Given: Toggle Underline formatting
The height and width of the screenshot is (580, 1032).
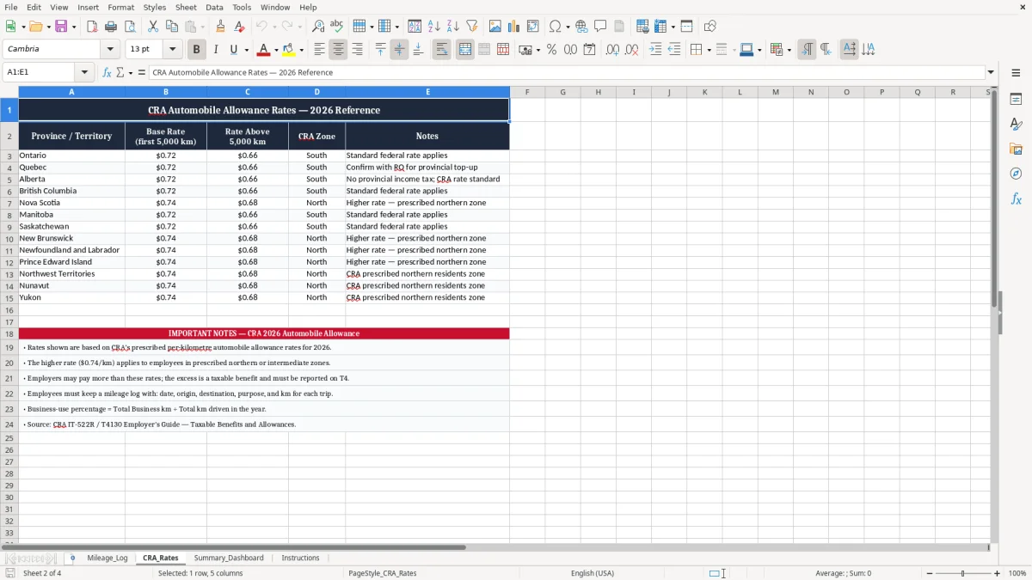Looking at the screenshot, I should [233, 50].
